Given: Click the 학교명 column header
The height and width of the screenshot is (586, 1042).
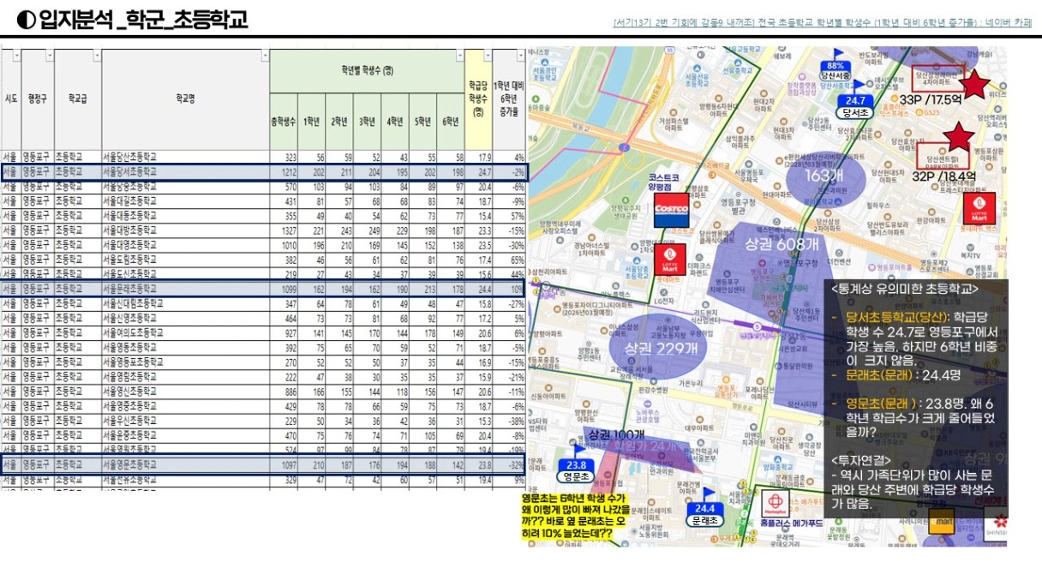Looking at the screenshot, I should click(x=185, y=99).
